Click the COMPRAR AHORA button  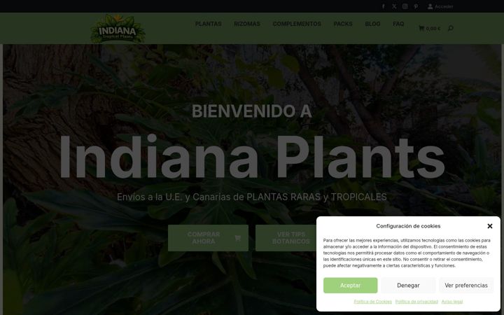click(208, 238)
